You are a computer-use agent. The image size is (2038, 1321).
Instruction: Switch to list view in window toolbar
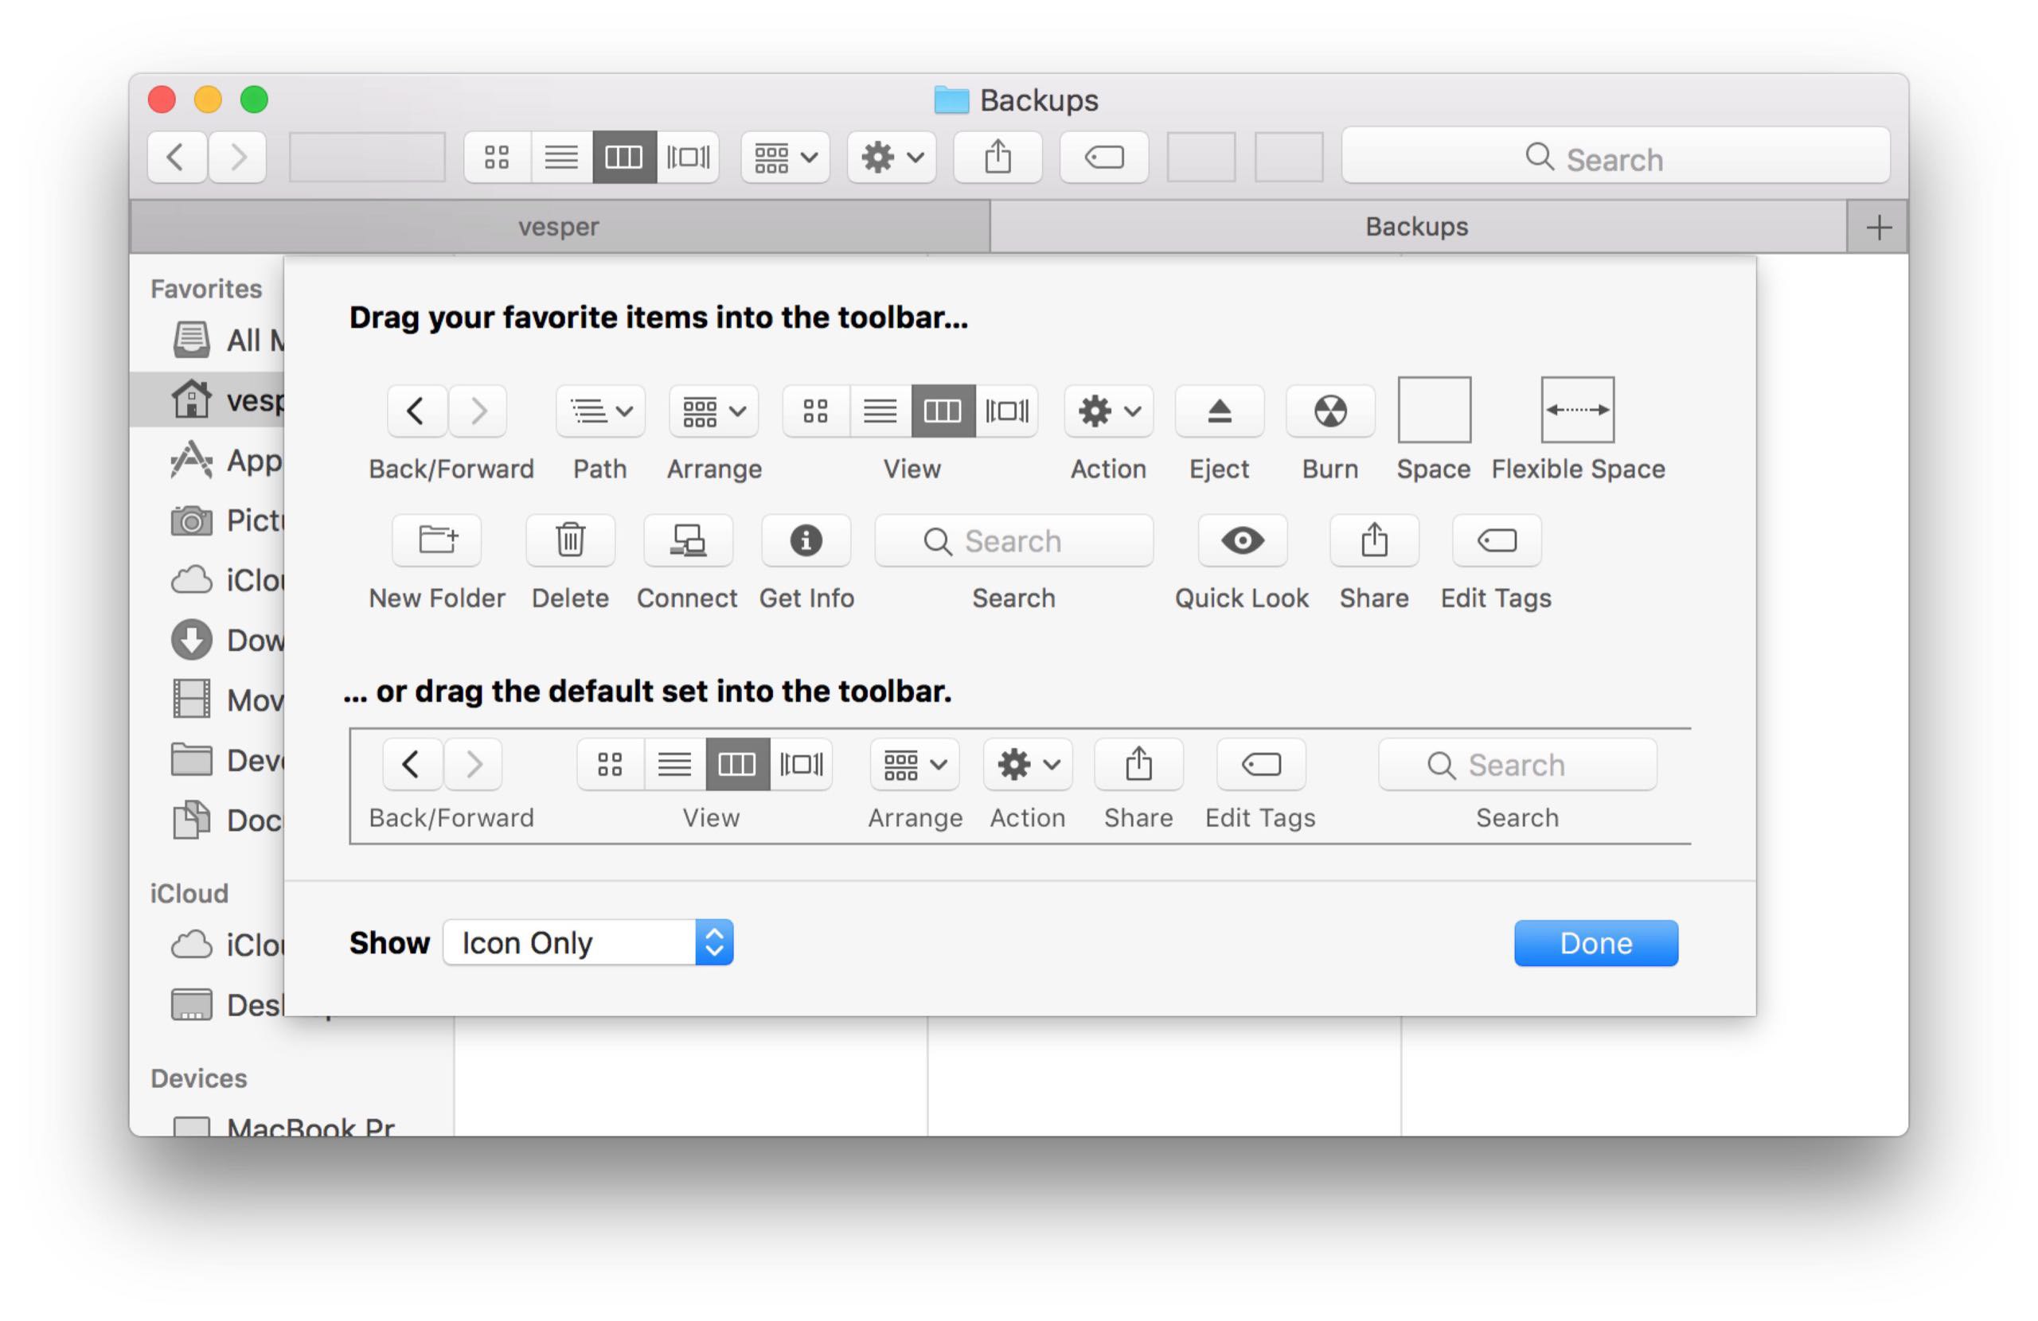561,158
